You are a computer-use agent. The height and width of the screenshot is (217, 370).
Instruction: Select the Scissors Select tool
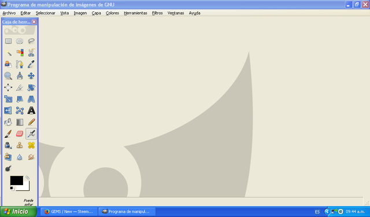coord(31,53)
